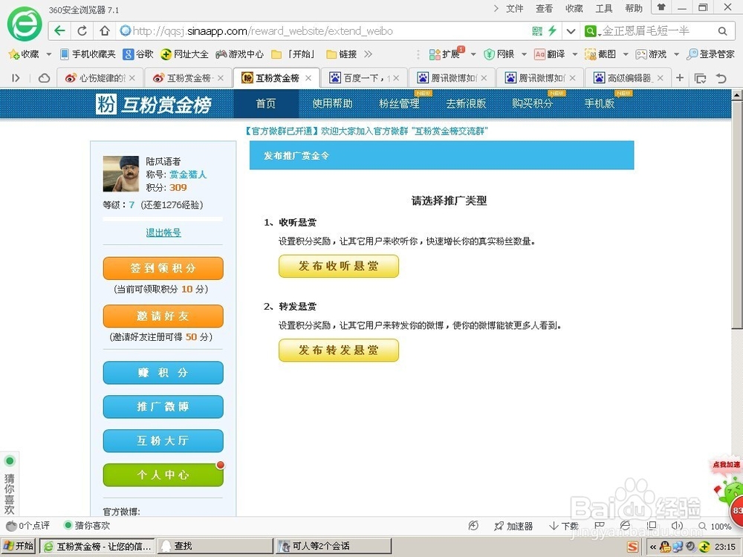This screenshot has width=743, height=557.
Task: Open the 文件 menu
Action: pyautogui.click(x=515, y=8)
